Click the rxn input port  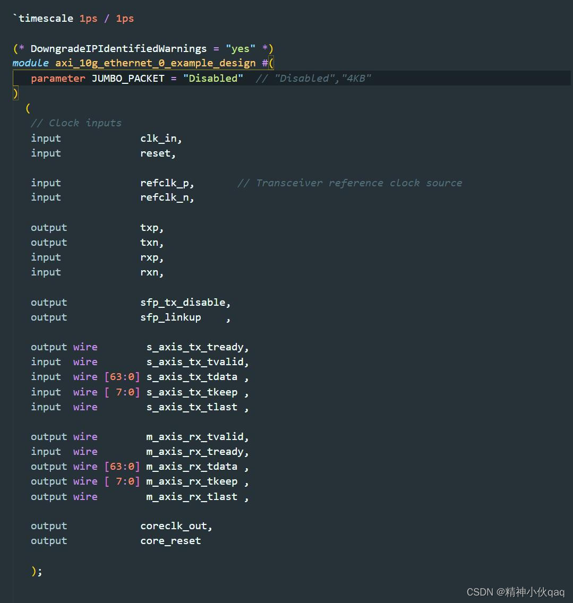pos(149,272)
